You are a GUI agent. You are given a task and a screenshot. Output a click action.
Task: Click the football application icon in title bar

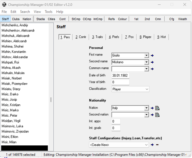pos(4,4)
